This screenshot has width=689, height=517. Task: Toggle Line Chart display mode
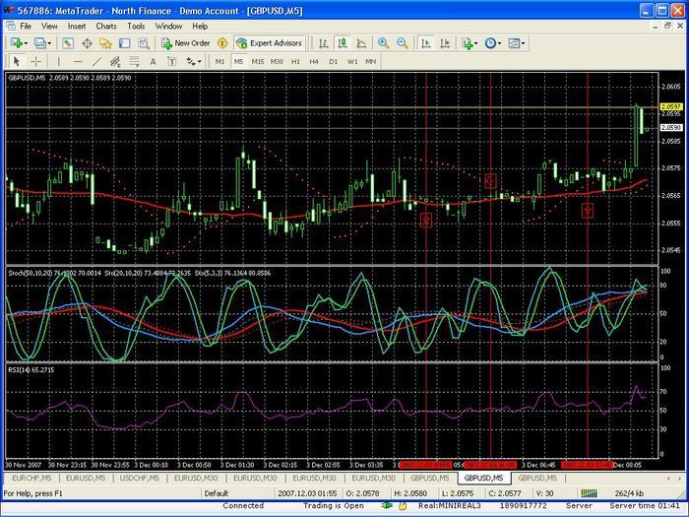coord(361,43)
